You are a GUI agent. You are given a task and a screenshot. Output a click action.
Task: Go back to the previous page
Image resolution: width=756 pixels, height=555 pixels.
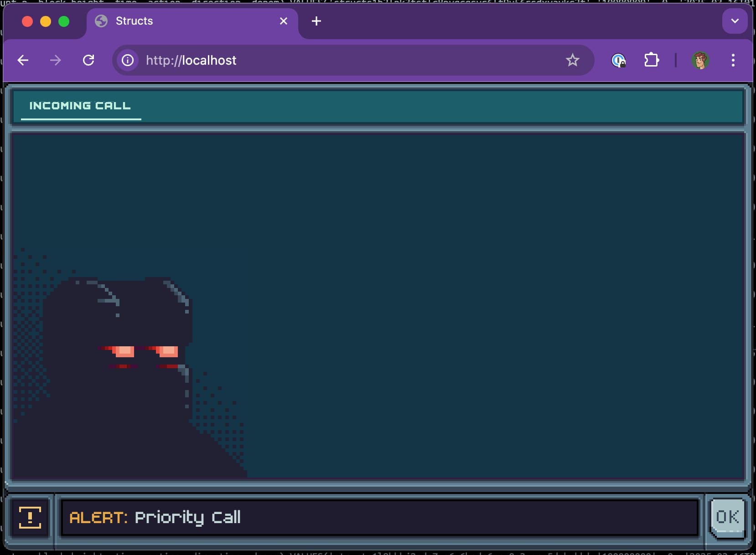[x=23, y=60]
